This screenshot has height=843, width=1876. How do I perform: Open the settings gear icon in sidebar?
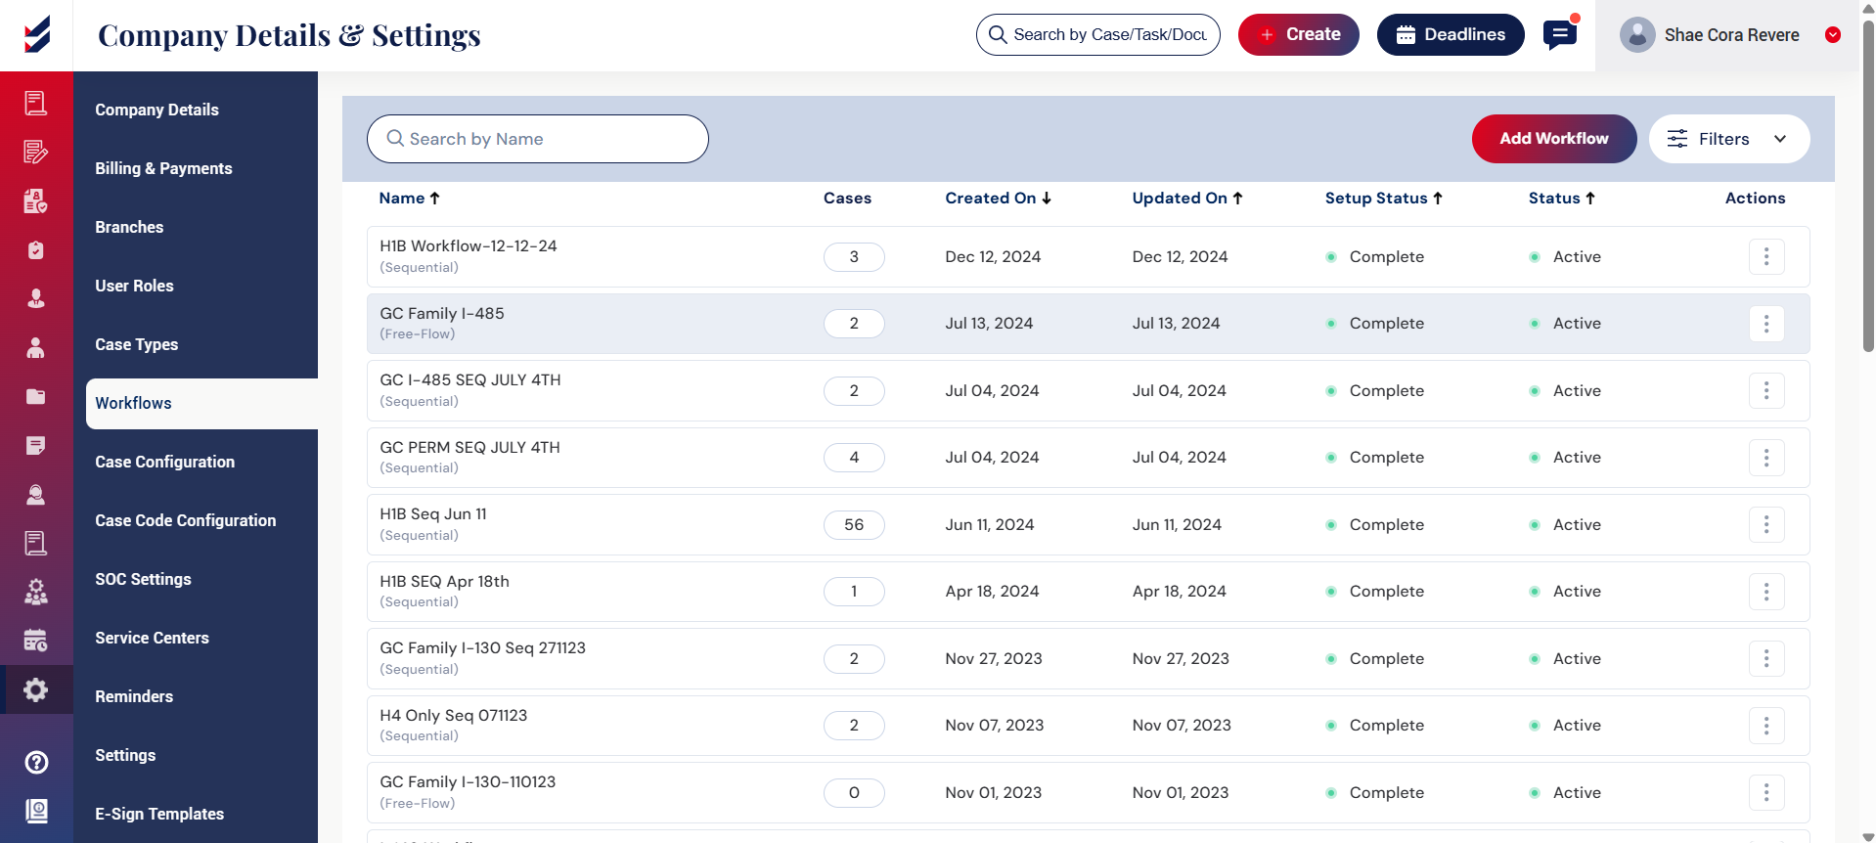pyautogui.click(x=36, y=689)
